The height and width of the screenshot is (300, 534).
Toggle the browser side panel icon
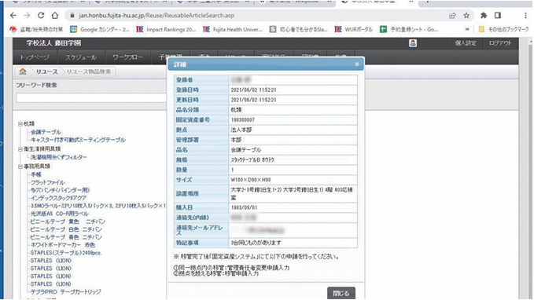click(x=498, y=16)
